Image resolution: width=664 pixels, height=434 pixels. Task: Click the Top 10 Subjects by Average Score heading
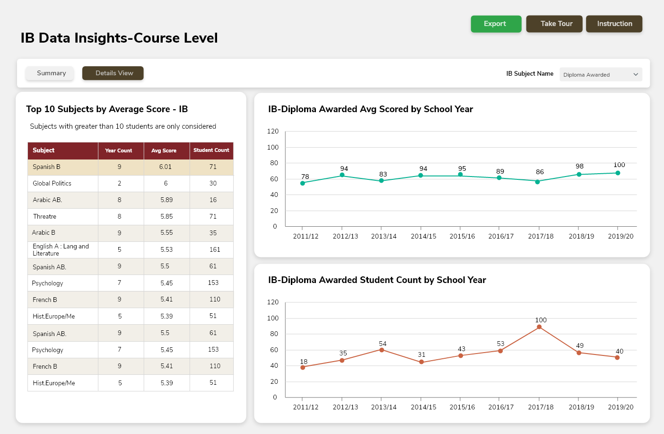(107, 109)
